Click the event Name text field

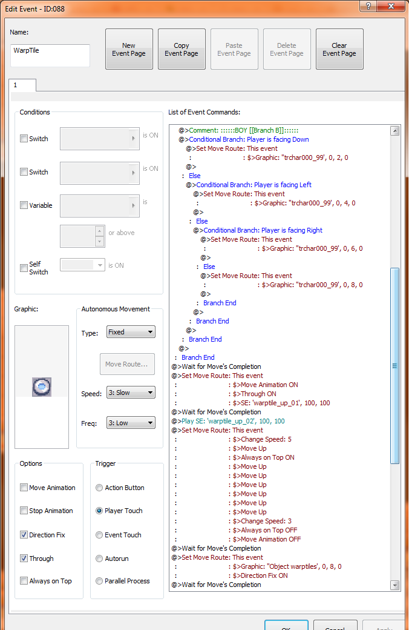coord(50,55)
